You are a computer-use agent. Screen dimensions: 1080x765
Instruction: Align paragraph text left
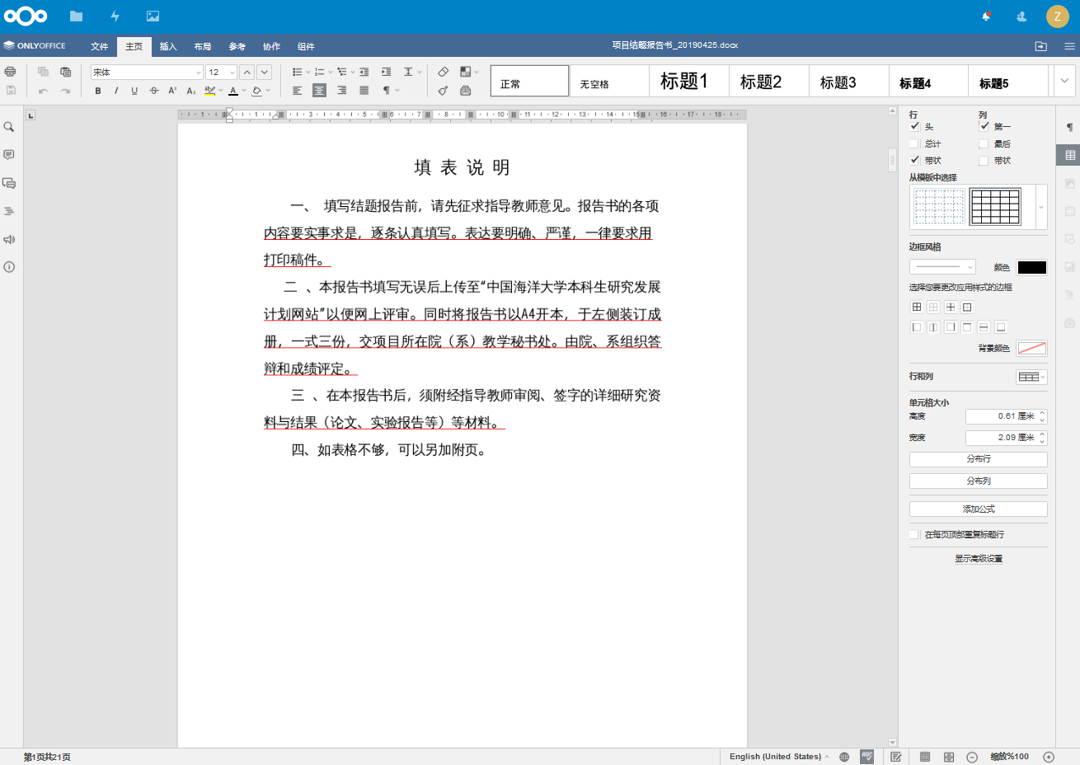tap(297, 91)
